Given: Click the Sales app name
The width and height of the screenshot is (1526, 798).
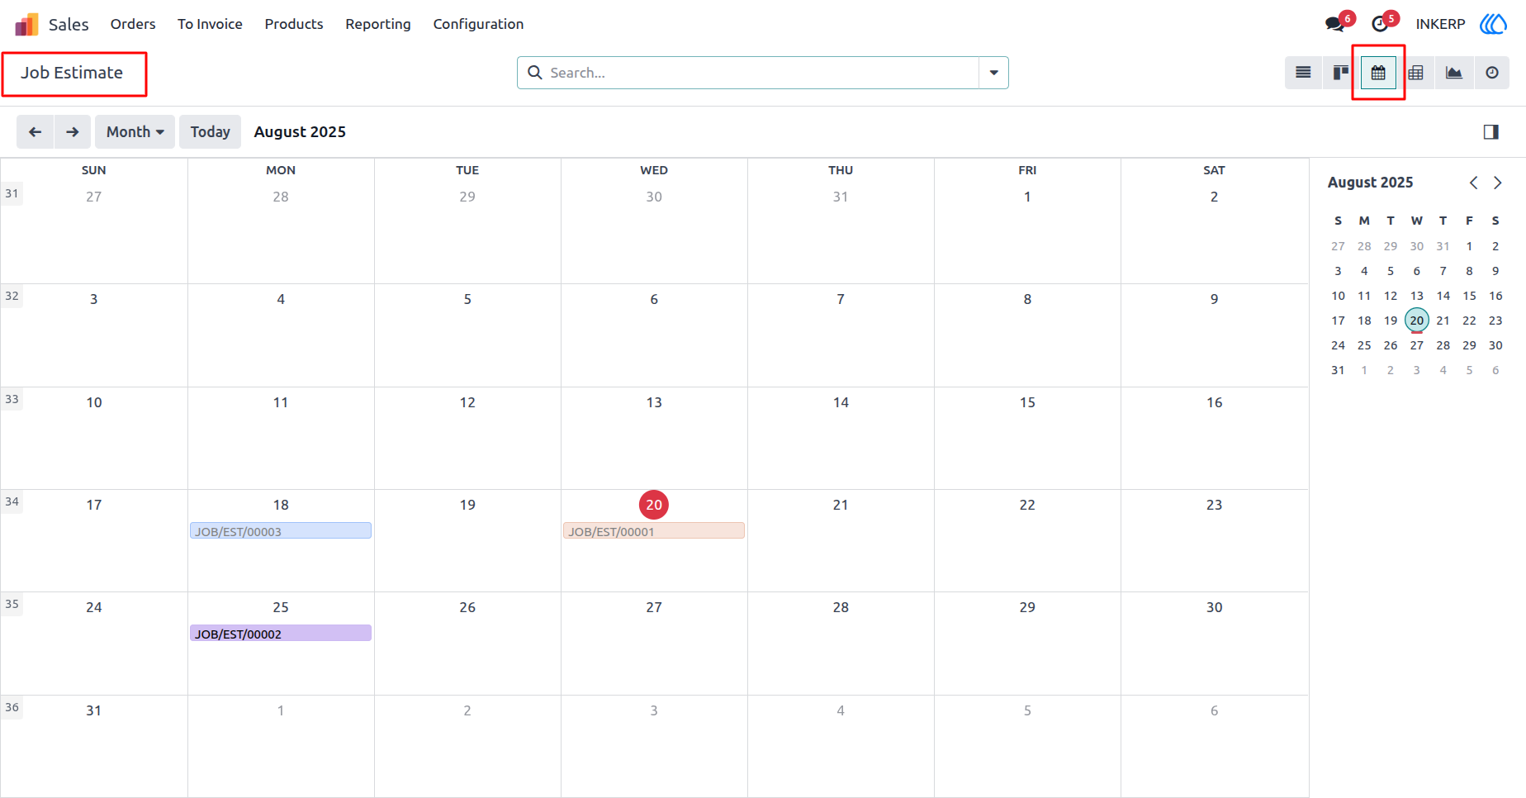Looking at the screenshot, I should 69,25.
